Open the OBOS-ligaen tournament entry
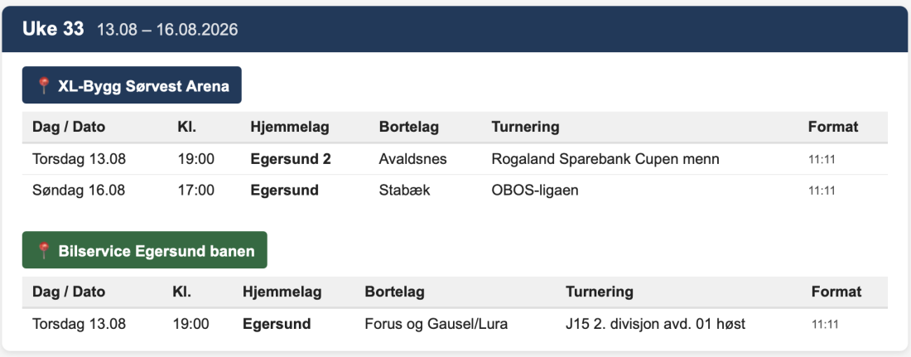The width and height of the screenshot is (911, 357). (x=534, y=191)
